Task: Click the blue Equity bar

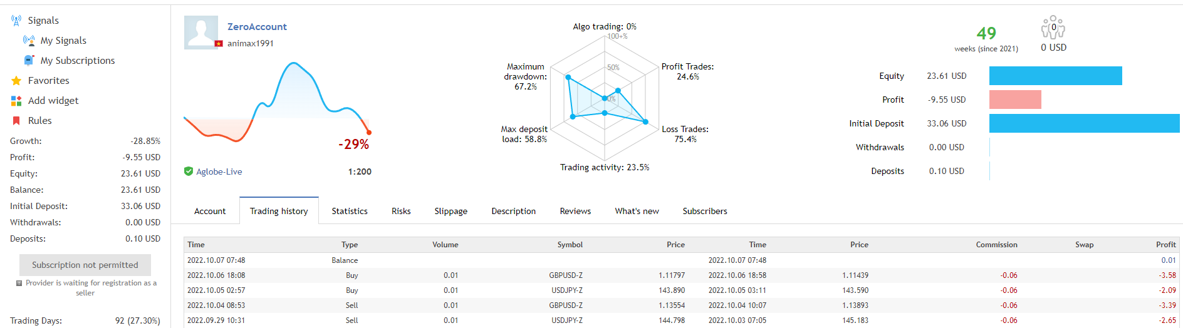Action: [1055, 76]
